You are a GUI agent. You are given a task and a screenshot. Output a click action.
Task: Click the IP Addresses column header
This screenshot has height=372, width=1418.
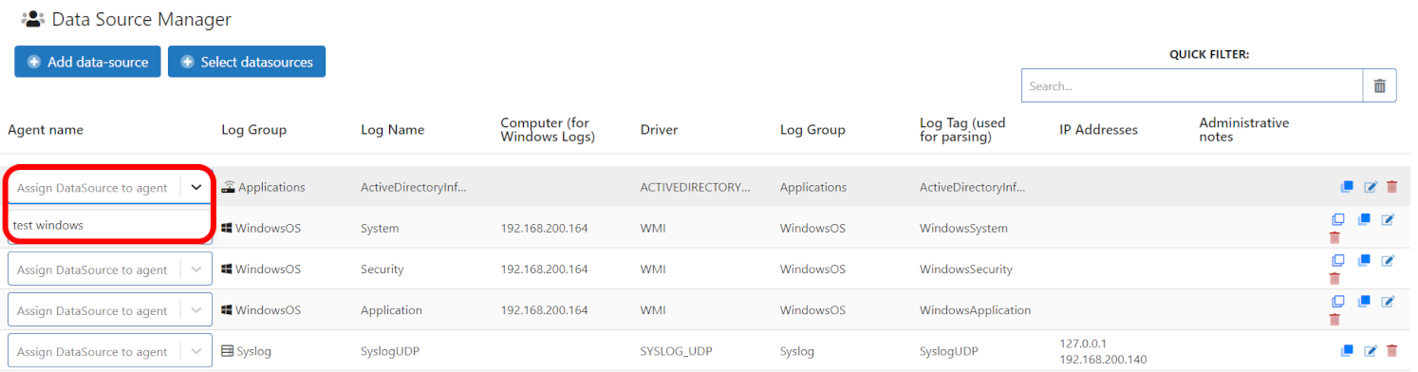[x=1098, y=129]
